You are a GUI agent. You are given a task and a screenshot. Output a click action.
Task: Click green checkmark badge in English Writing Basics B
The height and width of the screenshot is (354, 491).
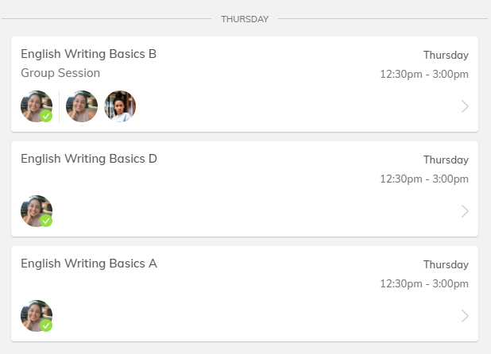[x=46, y=116]
